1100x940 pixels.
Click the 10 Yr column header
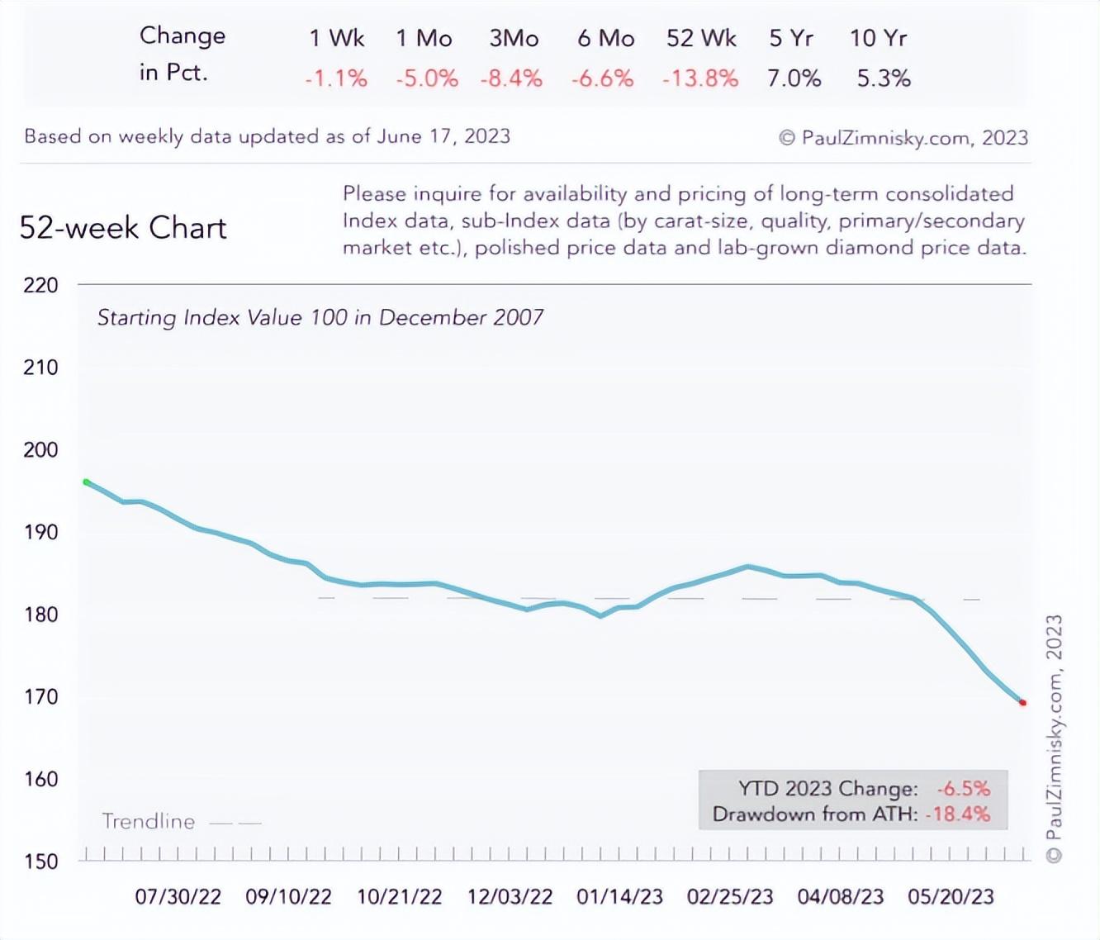click(x=879, y=39)
